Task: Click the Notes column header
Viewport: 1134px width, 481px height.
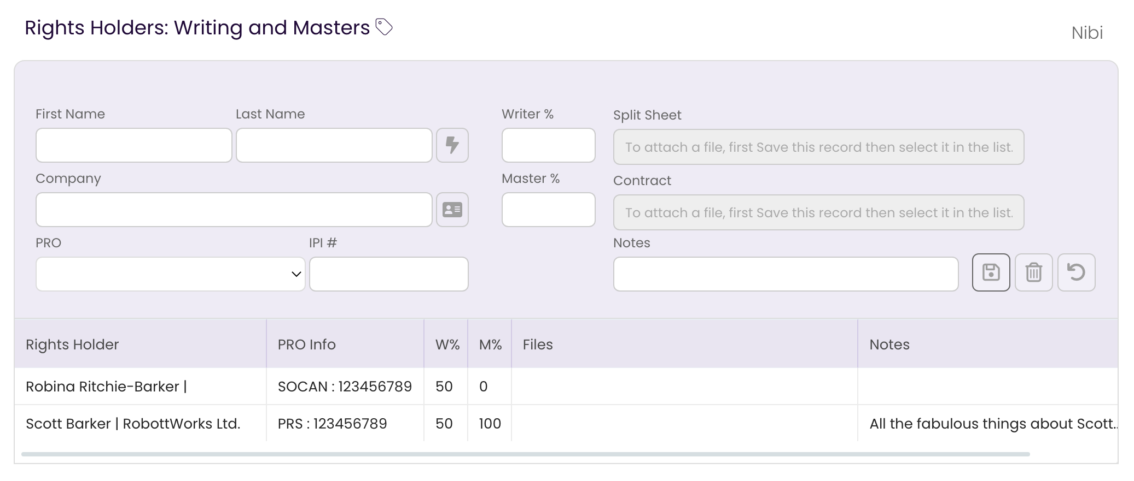Action: pyautogui.click(x=988, y=345)
